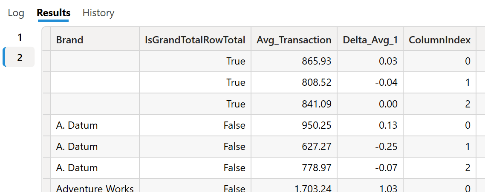Click the Avg_Transaction column header
Image resolution: width=485 pixels, height=192 pixels.
coord(294,40)
